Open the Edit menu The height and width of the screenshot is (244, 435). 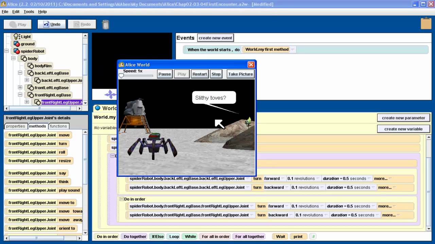coord(16,12)
